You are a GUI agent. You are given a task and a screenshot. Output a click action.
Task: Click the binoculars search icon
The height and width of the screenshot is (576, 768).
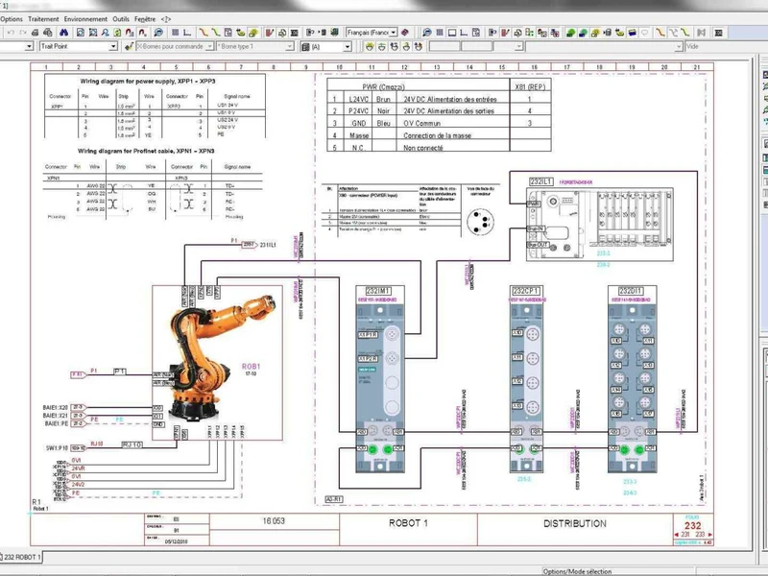(x=63, y=33)
